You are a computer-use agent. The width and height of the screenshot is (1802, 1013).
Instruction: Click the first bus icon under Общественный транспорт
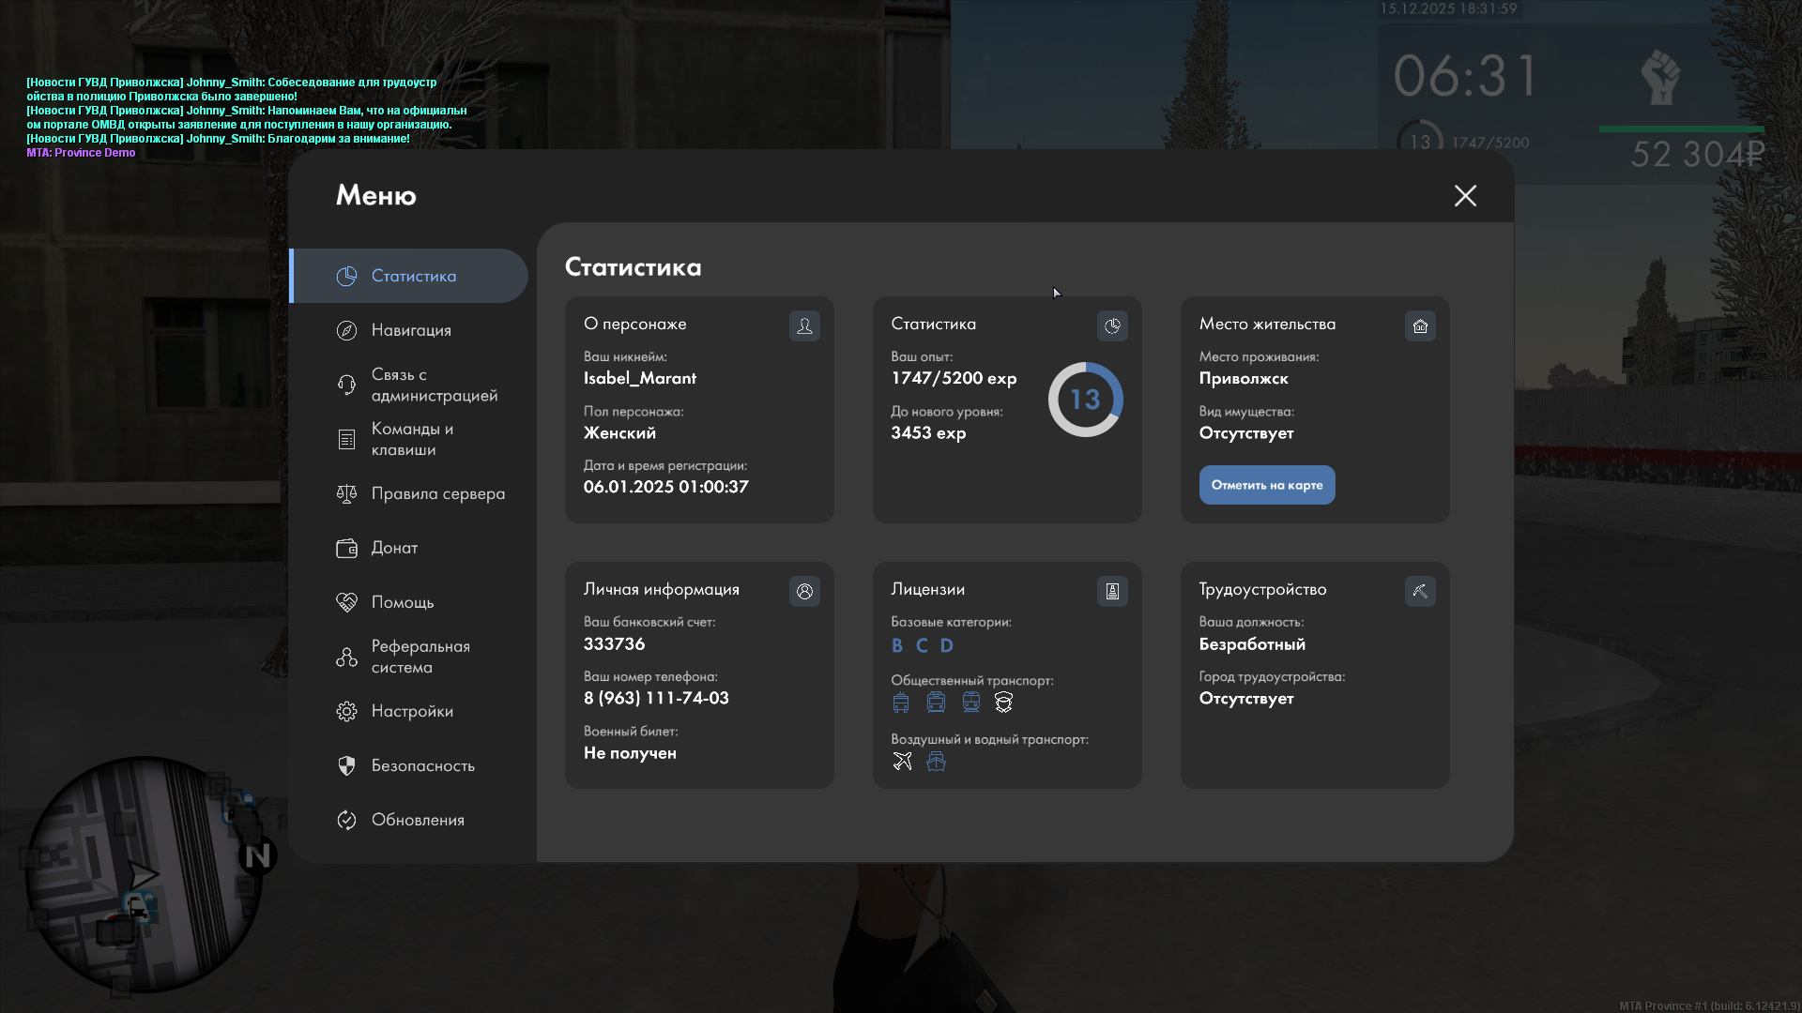[x=901, y=703]
